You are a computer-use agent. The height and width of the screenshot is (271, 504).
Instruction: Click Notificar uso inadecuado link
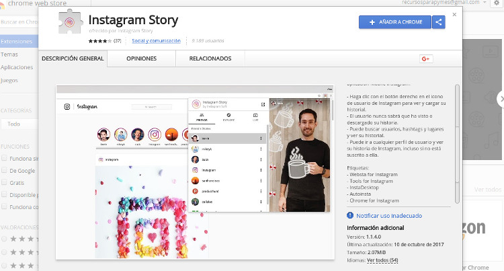click(389, 216)
